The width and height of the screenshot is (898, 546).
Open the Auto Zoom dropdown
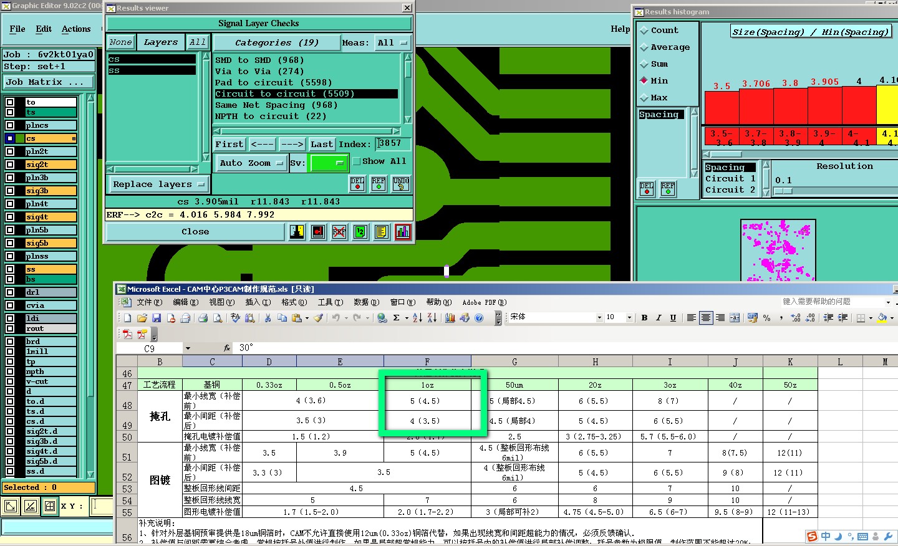point(251,163)
